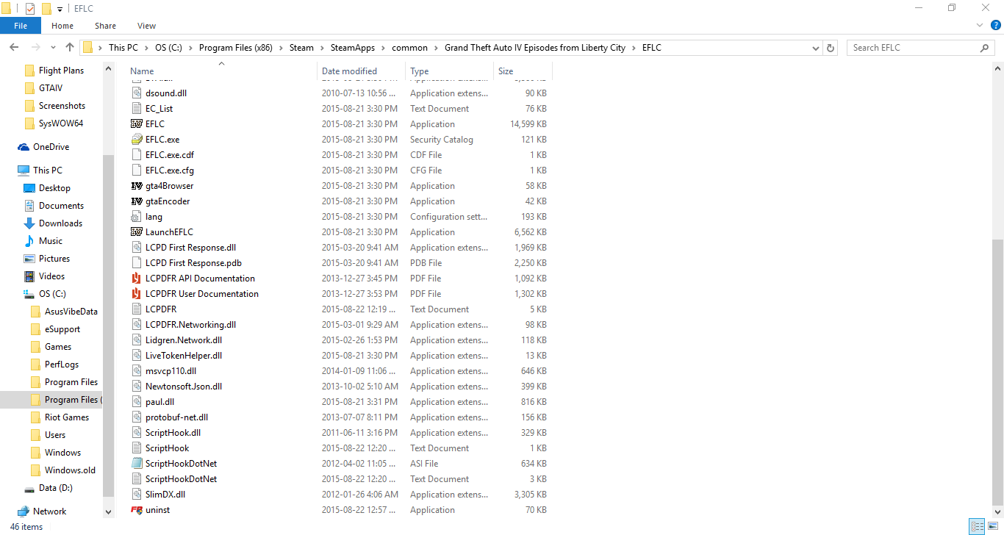This screenshot has height=535, width=1004.
Task: Jump to SteamApps in the address bar
Action: click(x=353, y=48)
